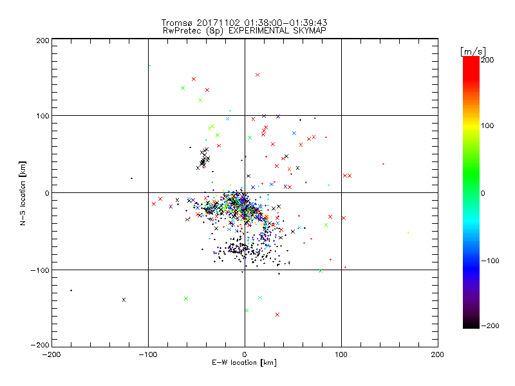Click the lone black X marker in the bottom-left grid cell

point(124,300)
